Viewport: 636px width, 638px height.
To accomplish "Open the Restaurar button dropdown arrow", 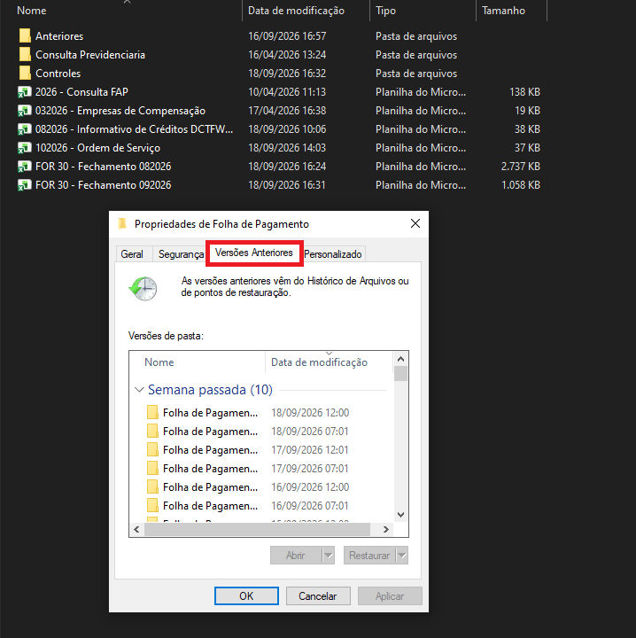I will [402, 556].
